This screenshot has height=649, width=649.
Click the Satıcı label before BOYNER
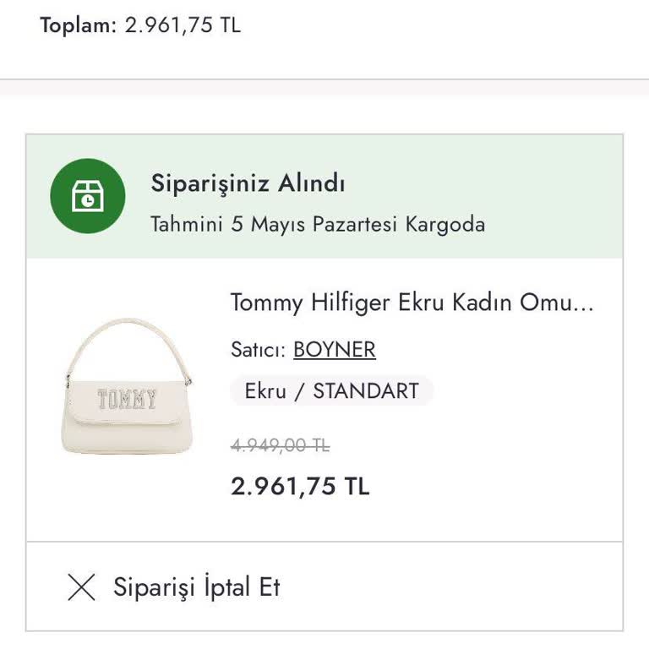(x=257, y=350)
